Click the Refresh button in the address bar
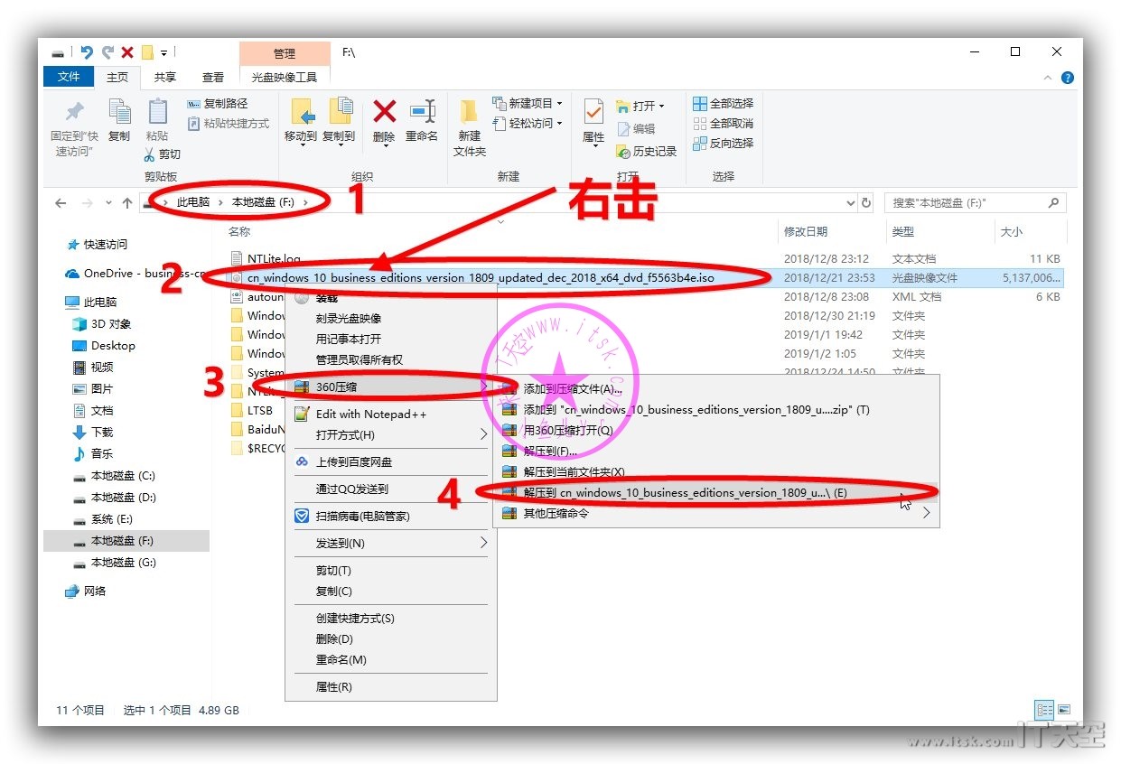 pos(866,203)
